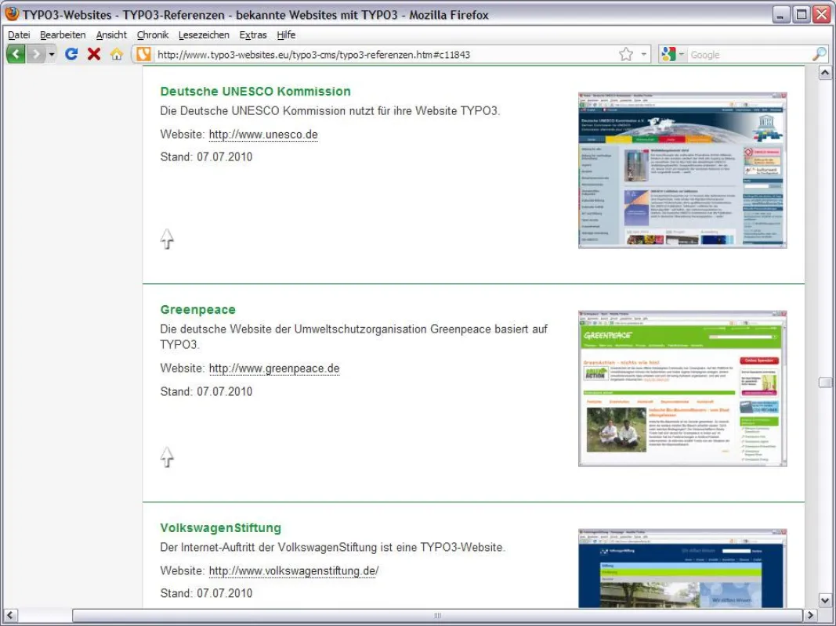
Task: Click the vertical scrollbar down arrow
Action: click(825, 600)
